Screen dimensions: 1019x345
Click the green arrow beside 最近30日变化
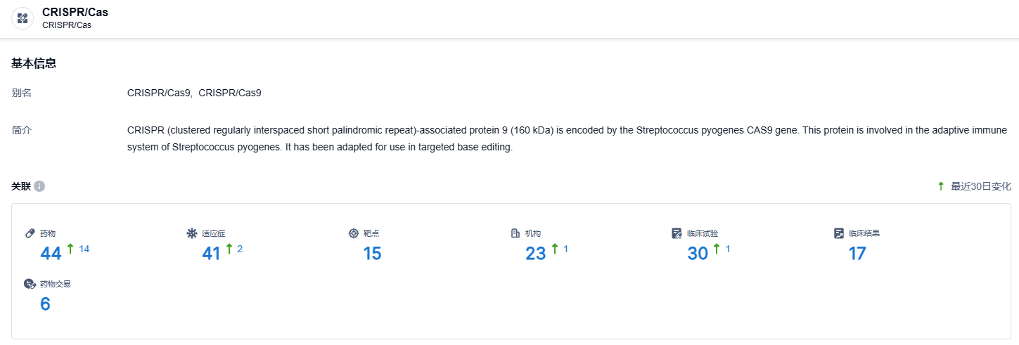[941, 186]
